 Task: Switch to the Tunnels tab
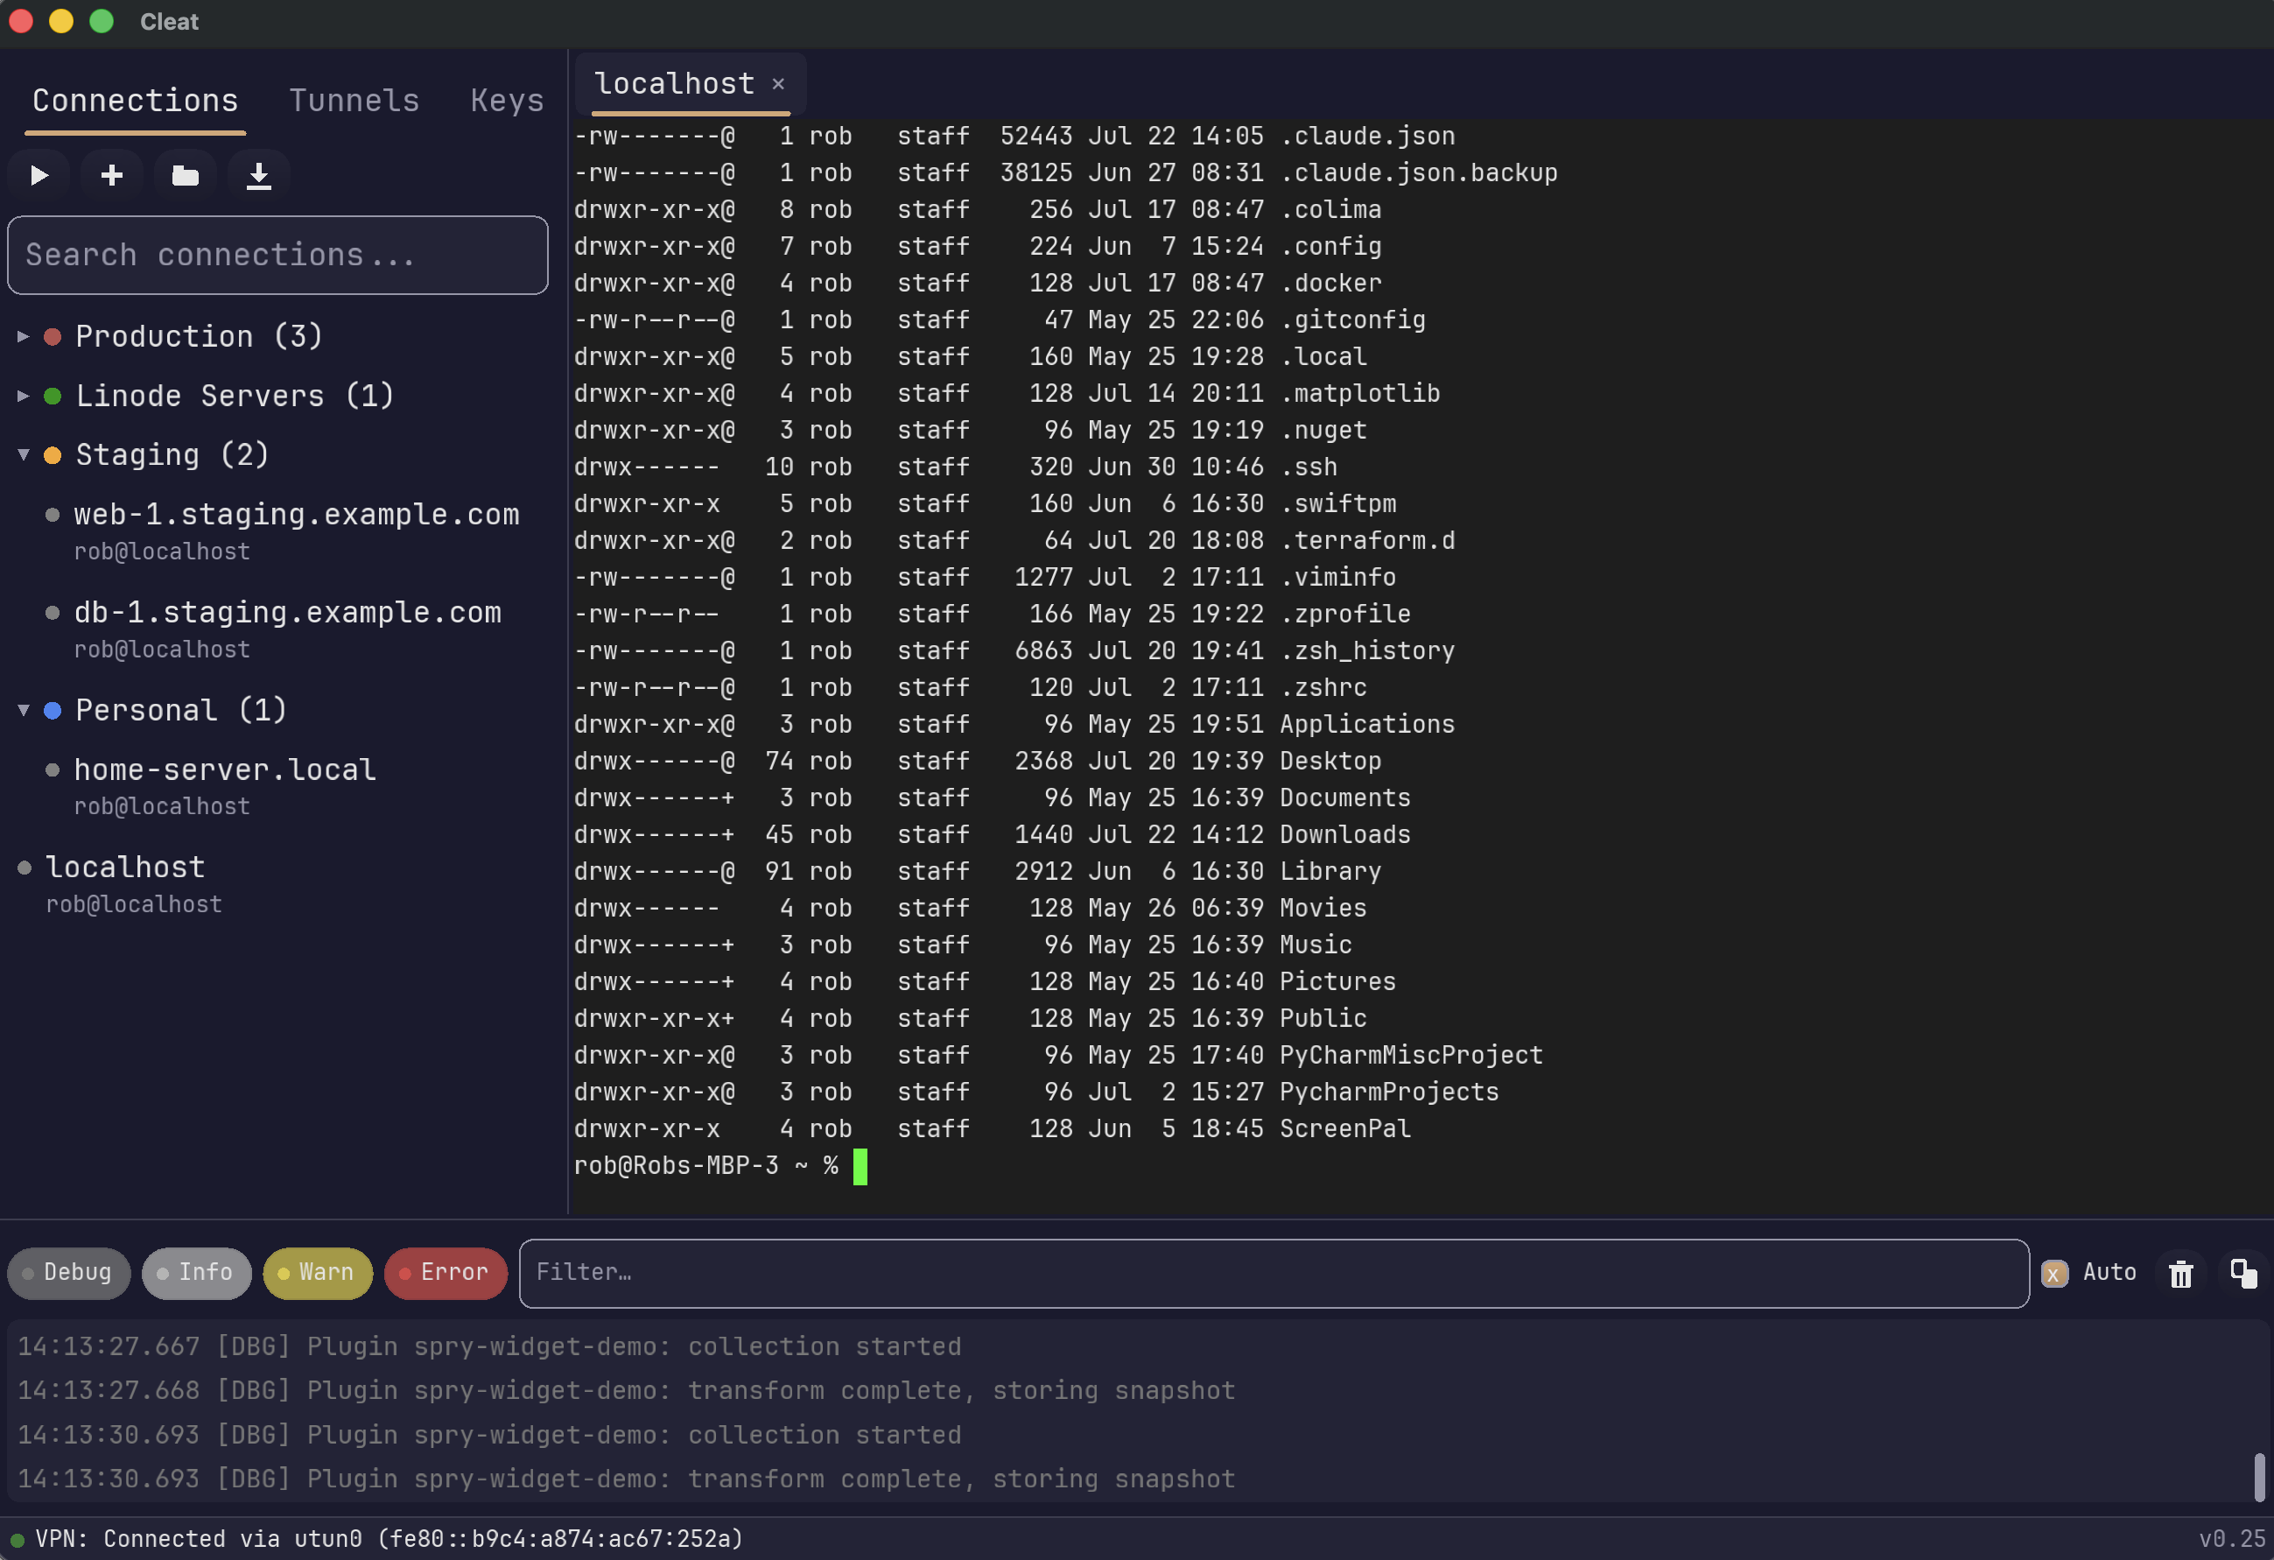[354, 101]
